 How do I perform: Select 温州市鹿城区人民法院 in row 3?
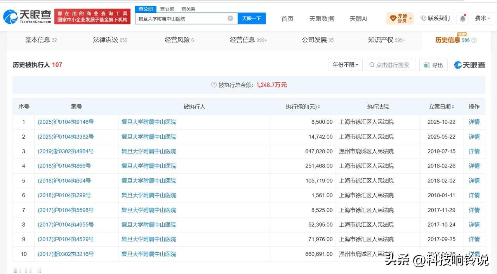[x=367, y=151]
